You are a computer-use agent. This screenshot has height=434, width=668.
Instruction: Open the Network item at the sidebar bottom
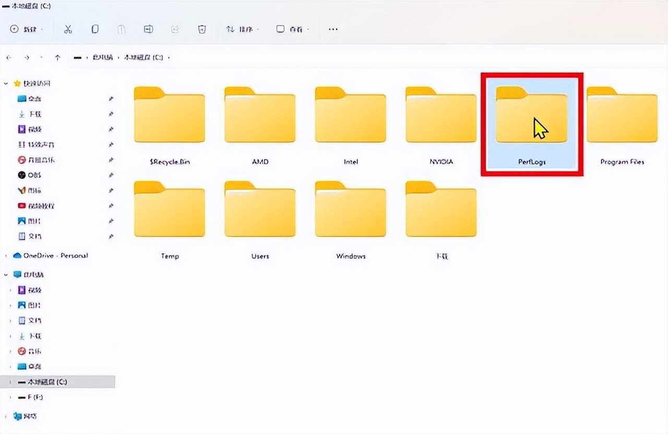click(29, 416)
